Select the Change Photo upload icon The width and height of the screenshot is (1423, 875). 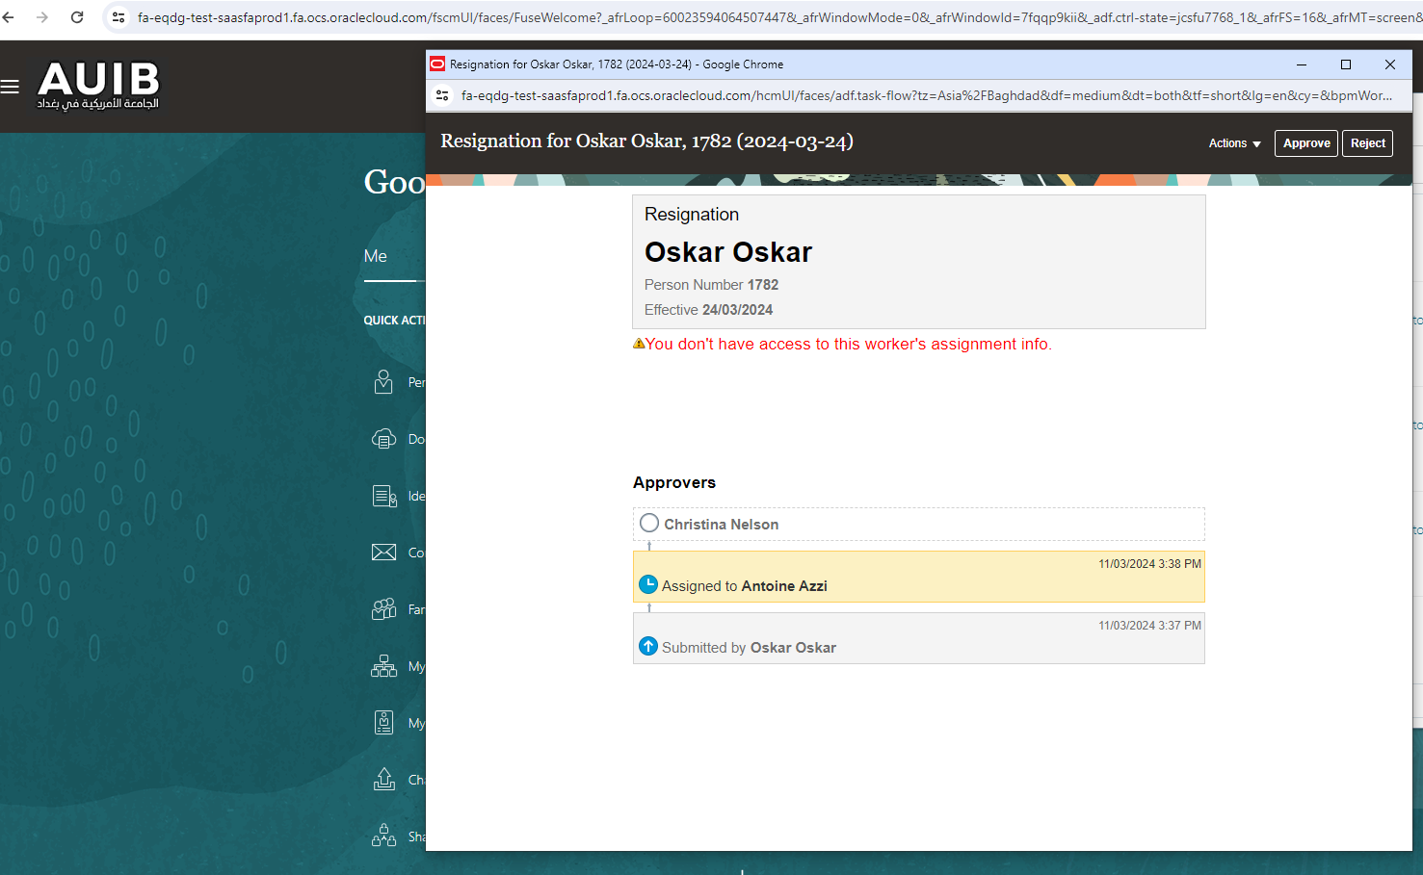tap(384, 779)
